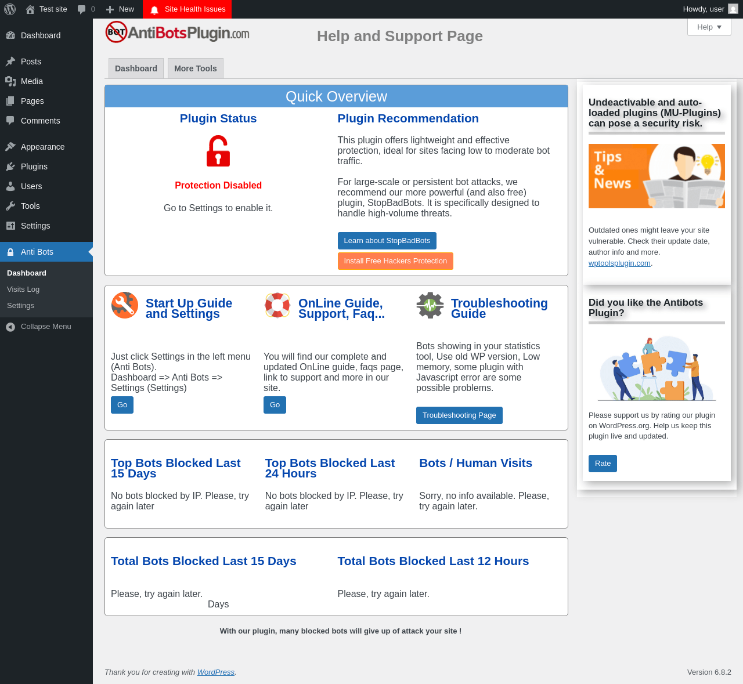Click the Users icon in sidebar
This screenshot has width=743, height=684.
pyautogui.click(x=10, y=186)
